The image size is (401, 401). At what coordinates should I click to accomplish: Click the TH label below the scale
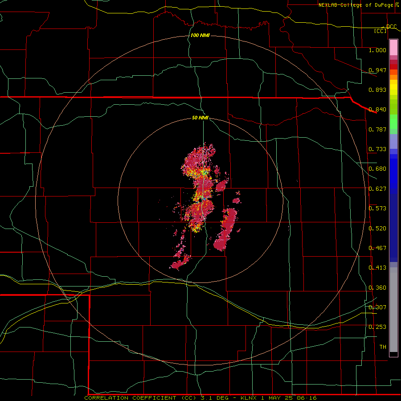383,347
